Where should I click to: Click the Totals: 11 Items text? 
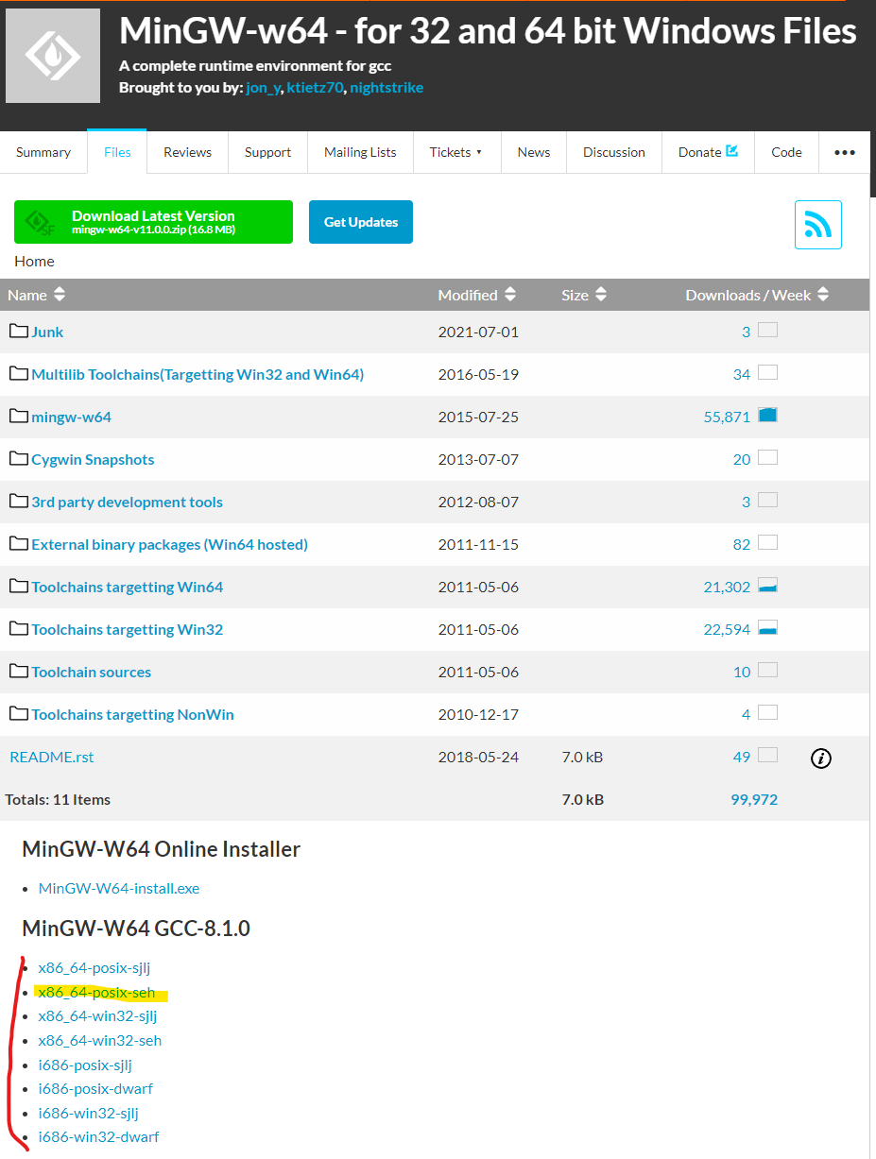click(x=58, y=799)
